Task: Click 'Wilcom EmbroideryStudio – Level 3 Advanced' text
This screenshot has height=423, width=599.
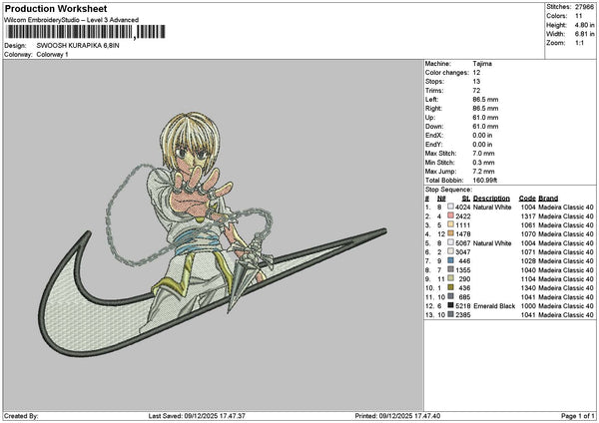Action: tap(72, 20)
